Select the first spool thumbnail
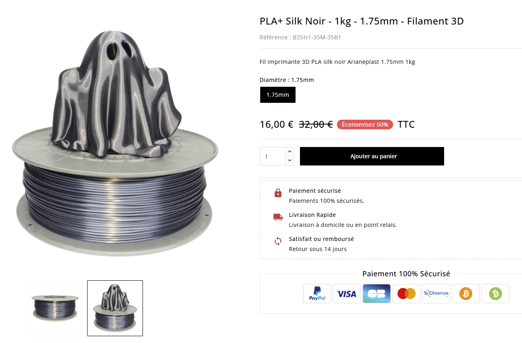The image size is (522, 343). 55,308
